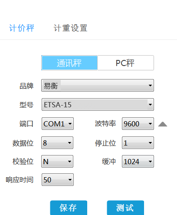
Task: Open the 数据位 dropdown set to 8
Action: 57,143
